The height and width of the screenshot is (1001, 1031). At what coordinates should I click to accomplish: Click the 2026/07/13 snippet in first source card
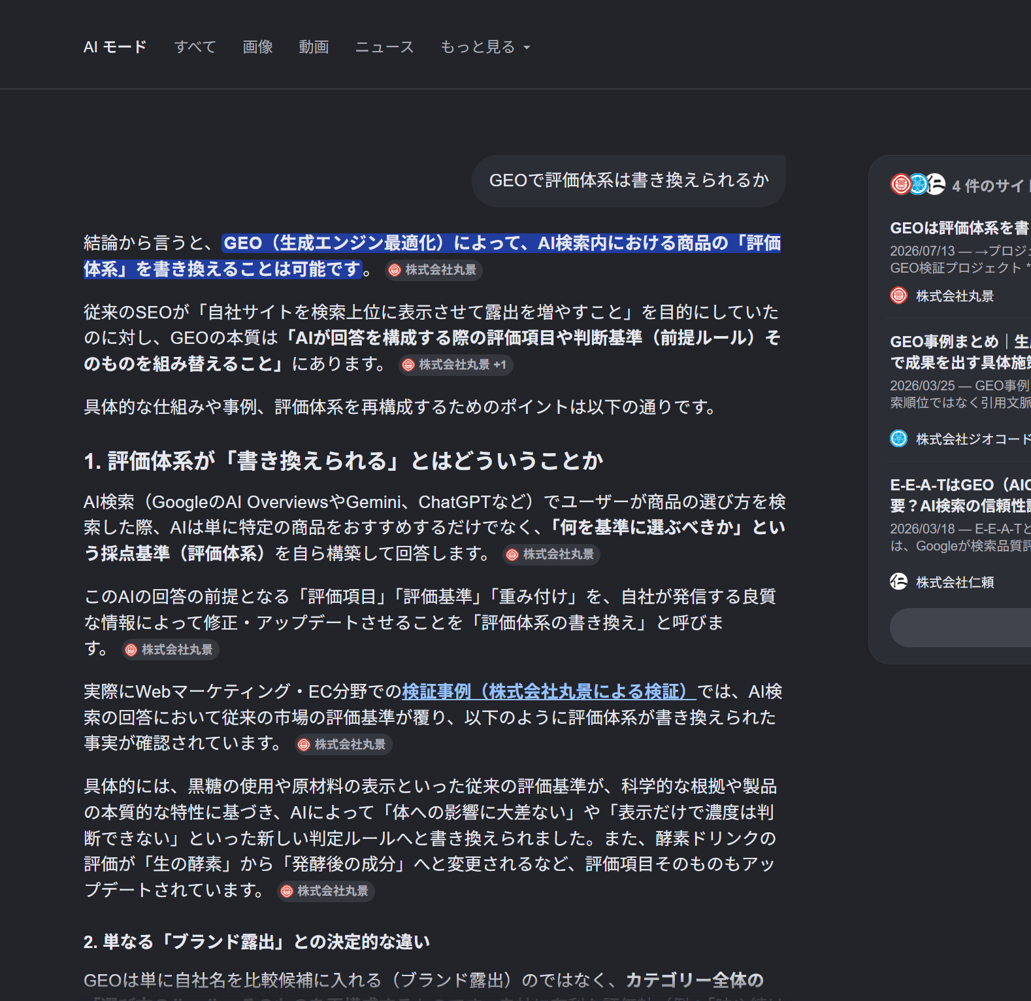[x=960, y=260]
